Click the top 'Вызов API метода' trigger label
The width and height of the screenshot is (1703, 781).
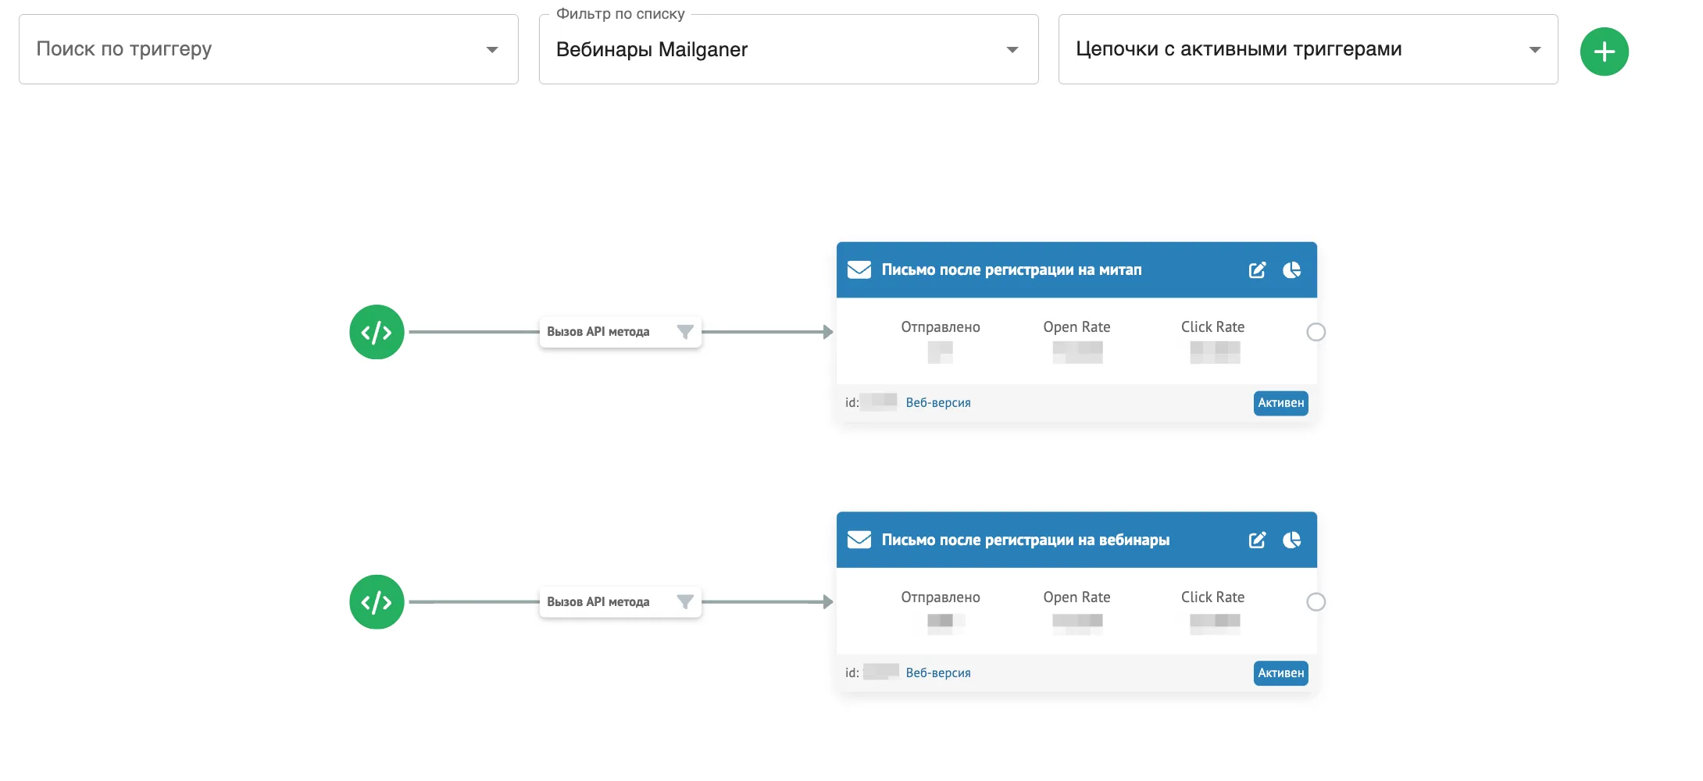coord(598,332)
